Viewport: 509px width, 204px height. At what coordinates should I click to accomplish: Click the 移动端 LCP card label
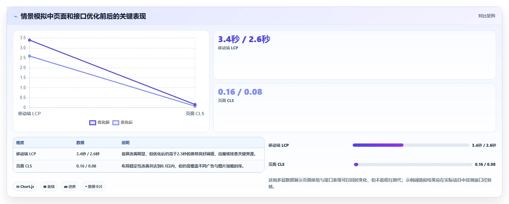point(228,48)
